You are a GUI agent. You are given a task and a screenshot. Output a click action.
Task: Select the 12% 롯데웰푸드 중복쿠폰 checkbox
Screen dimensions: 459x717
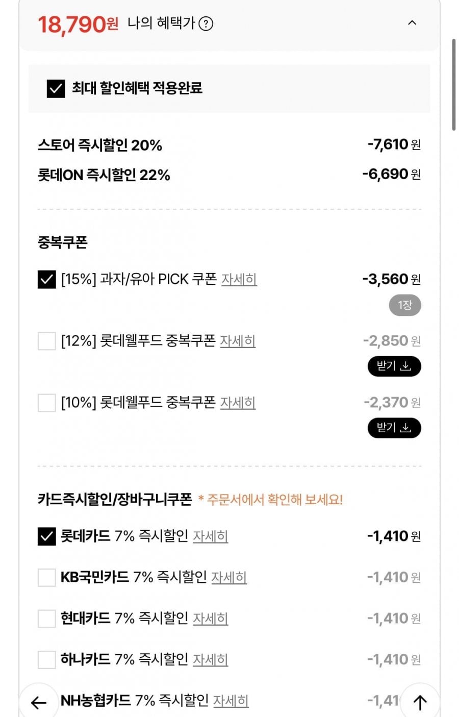46,341
